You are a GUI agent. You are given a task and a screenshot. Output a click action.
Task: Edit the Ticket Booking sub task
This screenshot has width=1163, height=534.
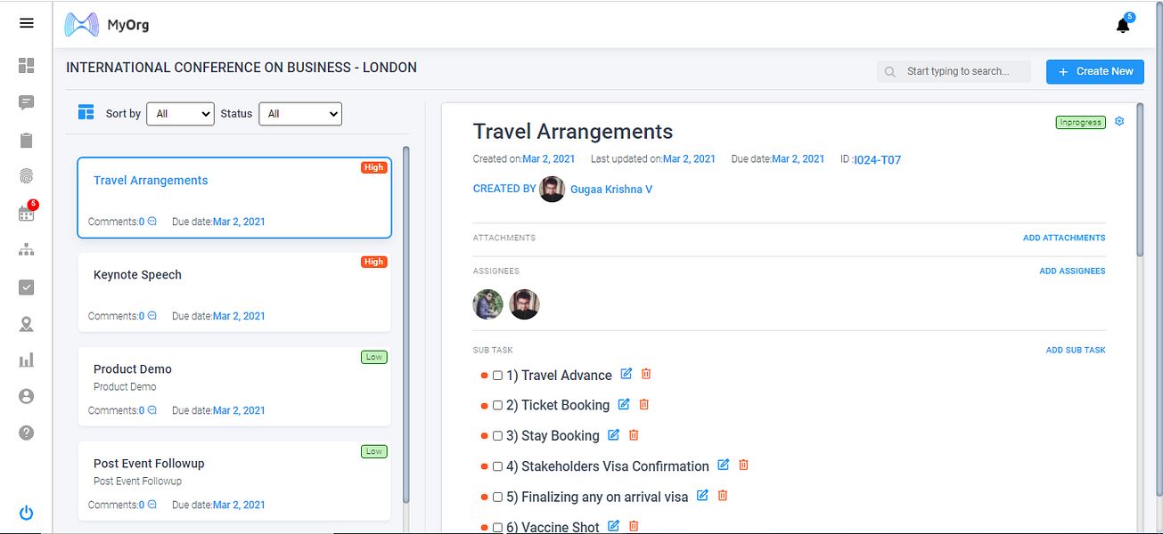[x=624, y=404]
